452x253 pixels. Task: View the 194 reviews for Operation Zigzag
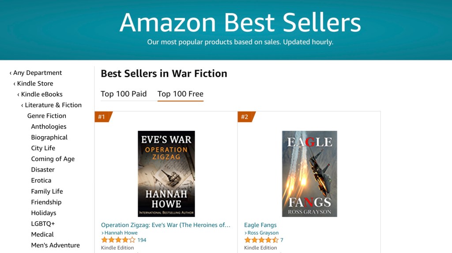coord(142,240)
